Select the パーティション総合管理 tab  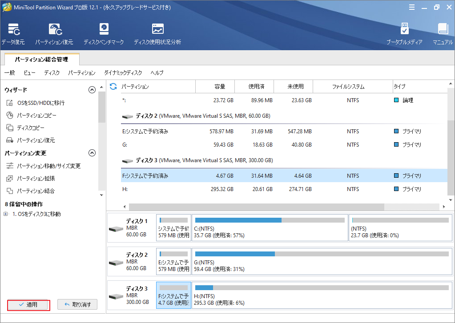(42, 60)
